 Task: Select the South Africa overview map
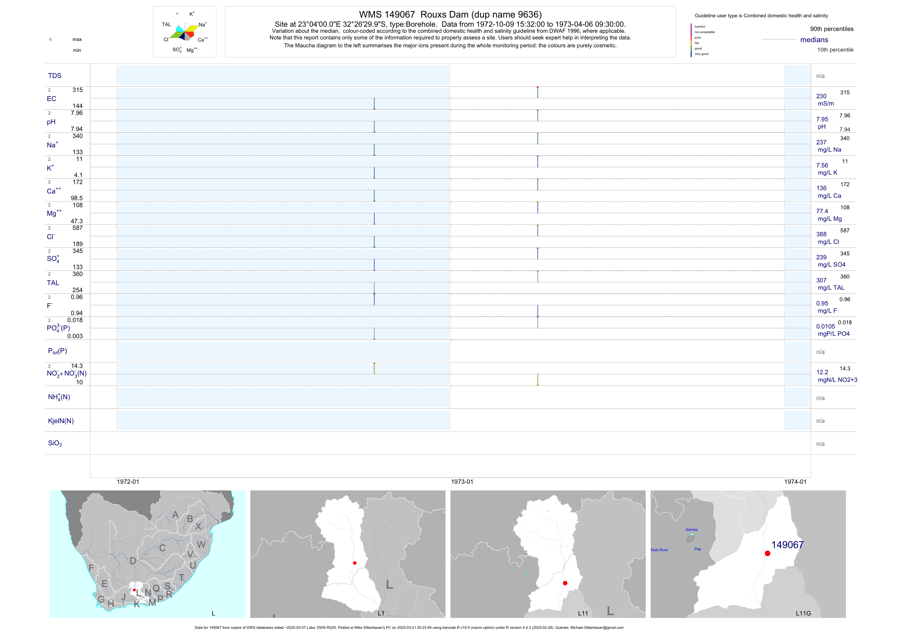click(147, 554)
